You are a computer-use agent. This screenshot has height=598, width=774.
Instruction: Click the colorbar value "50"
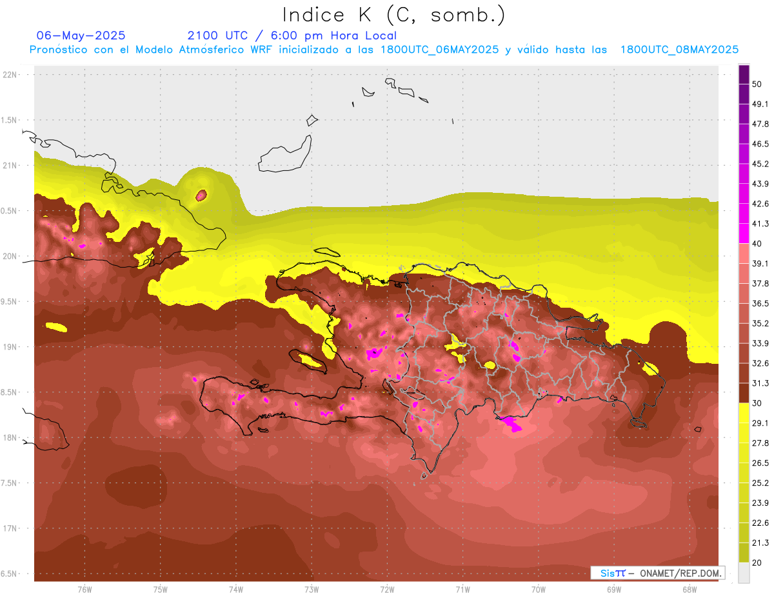click(757, 84)
